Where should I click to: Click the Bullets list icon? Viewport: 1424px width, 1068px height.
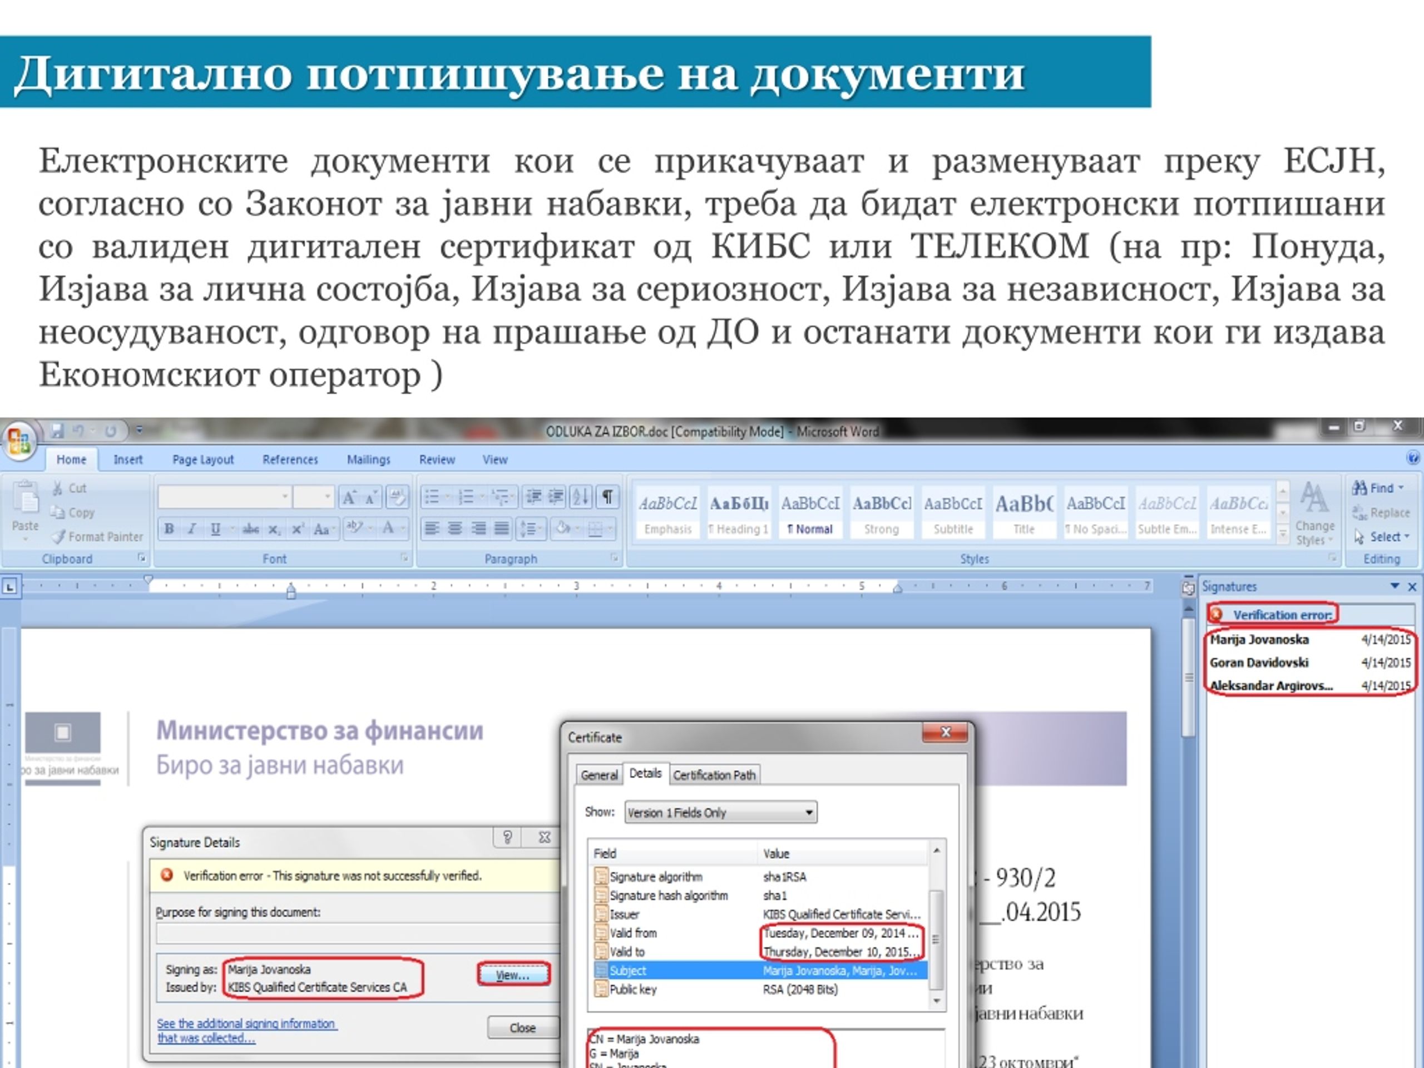click(x=432, y=496)
